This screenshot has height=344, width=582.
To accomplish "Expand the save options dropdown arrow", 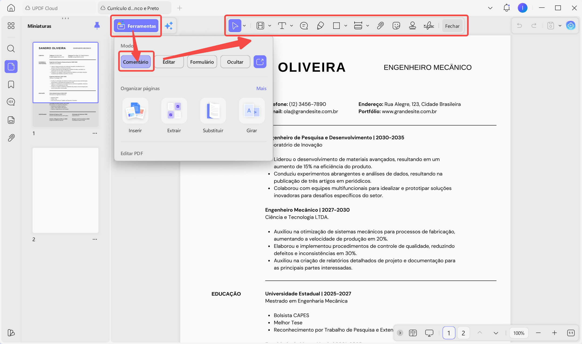I will [x=560, y=26].
